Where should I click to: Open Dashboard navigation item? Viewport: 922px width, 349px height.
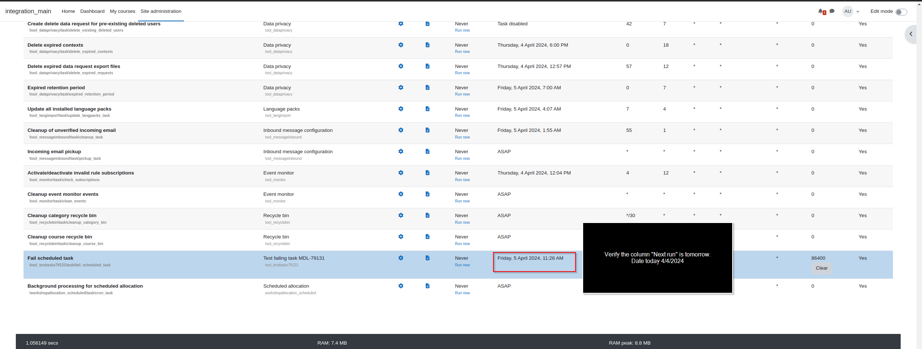click(92, 11)
